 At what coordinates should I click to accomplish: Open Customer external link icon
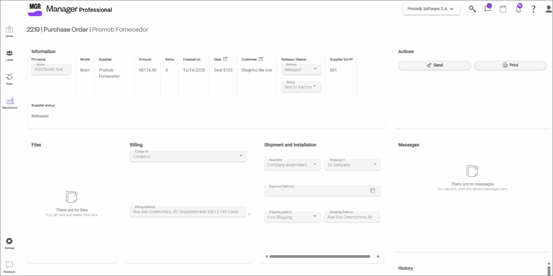[261, 59]
